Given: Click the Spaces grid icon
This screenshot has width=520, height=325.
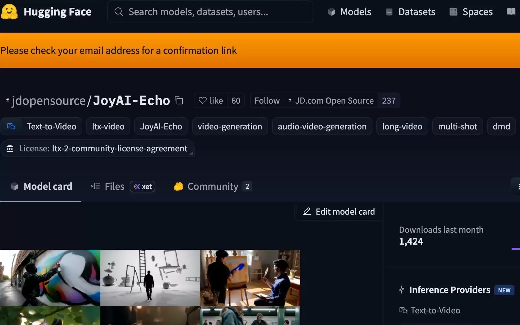Looking at the screenshot, I should click(x=454, y=12).
